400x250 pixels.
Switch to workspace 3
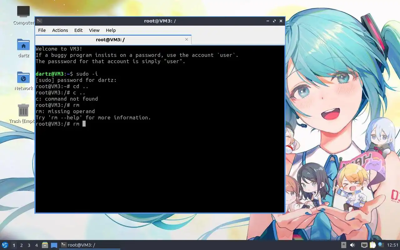click(29, 245)
